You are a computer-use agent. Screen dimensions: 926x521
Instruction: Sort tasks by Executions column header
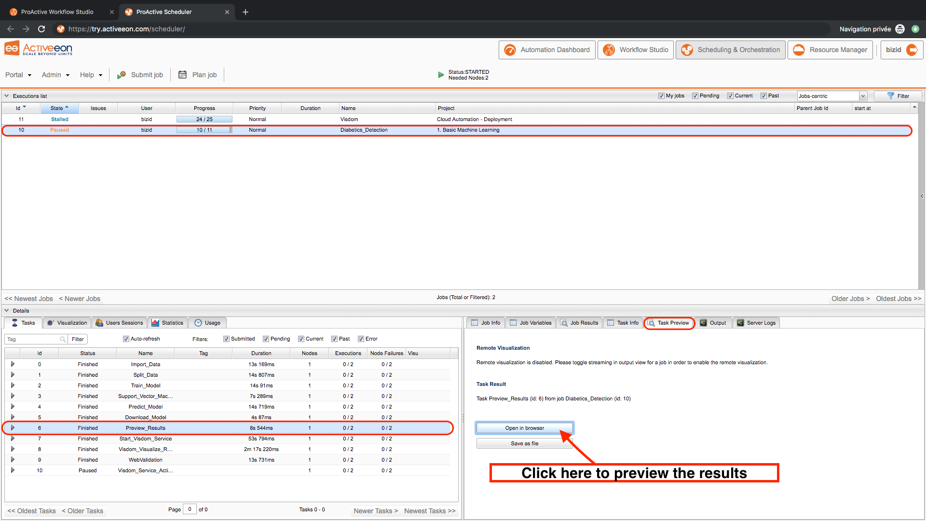[x=348, y=353]
